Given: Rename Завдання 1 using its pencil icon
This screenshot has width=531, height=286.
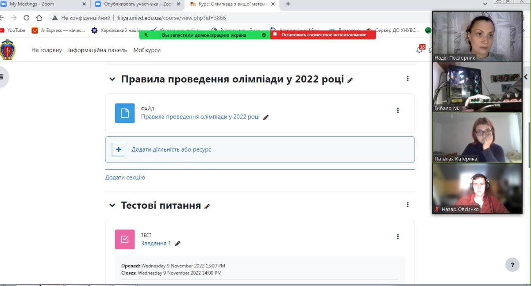Looking at the screenshot, I should pos(178,244).
